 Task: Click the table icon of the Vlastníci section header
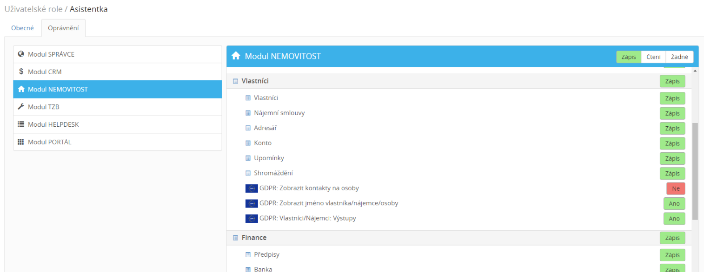(x=235, y=81)
